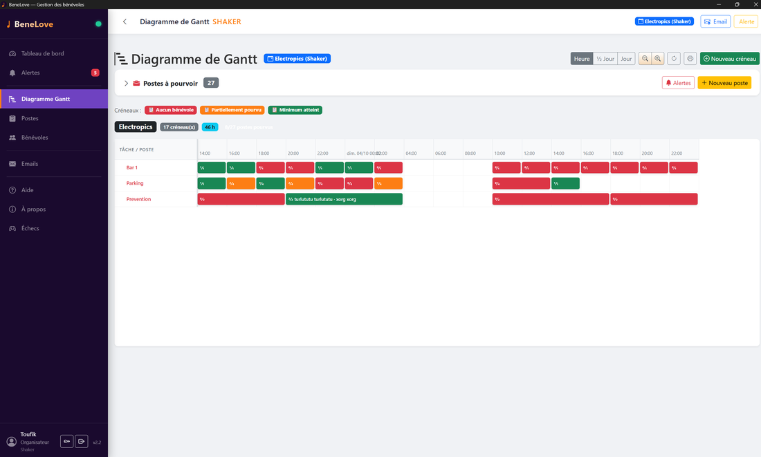Viewport: 761px width, 457px height.
Task: Click the key icon for password change
Action: [67, 442]
